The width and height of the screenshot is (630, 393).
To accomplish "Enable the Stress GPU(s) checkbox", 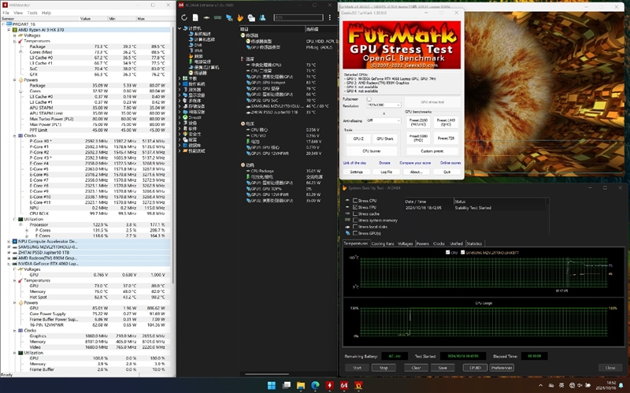I will [x=355, y=233].
